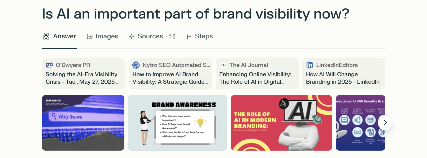Click the Sources tab dots icon

click(132, 36)
